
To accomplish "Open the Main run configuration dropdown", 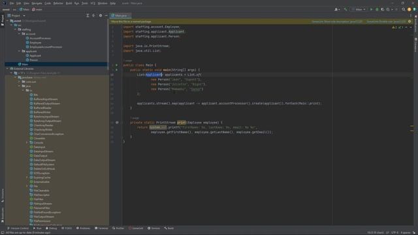I will coord(359,9).
